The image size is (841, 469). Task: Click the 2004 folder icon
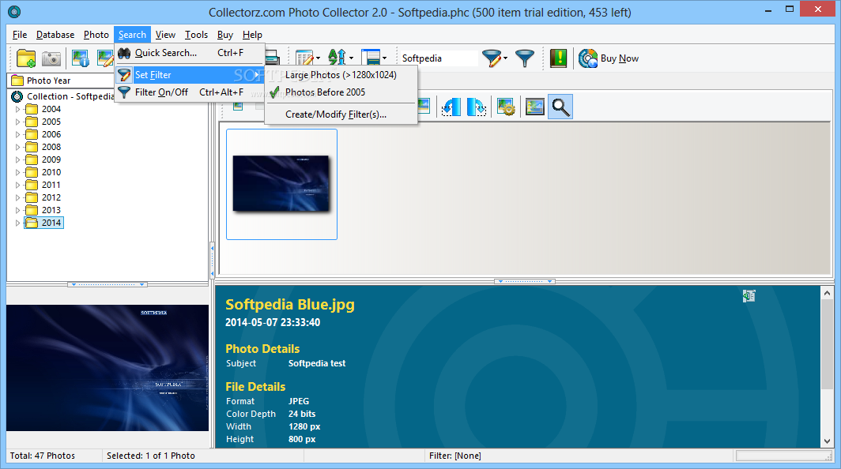click(x=32, y=109)
